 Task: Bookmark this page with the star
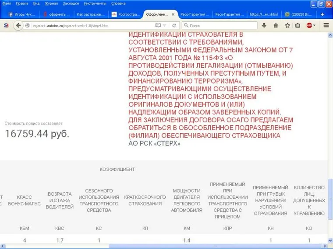(287, 25)
